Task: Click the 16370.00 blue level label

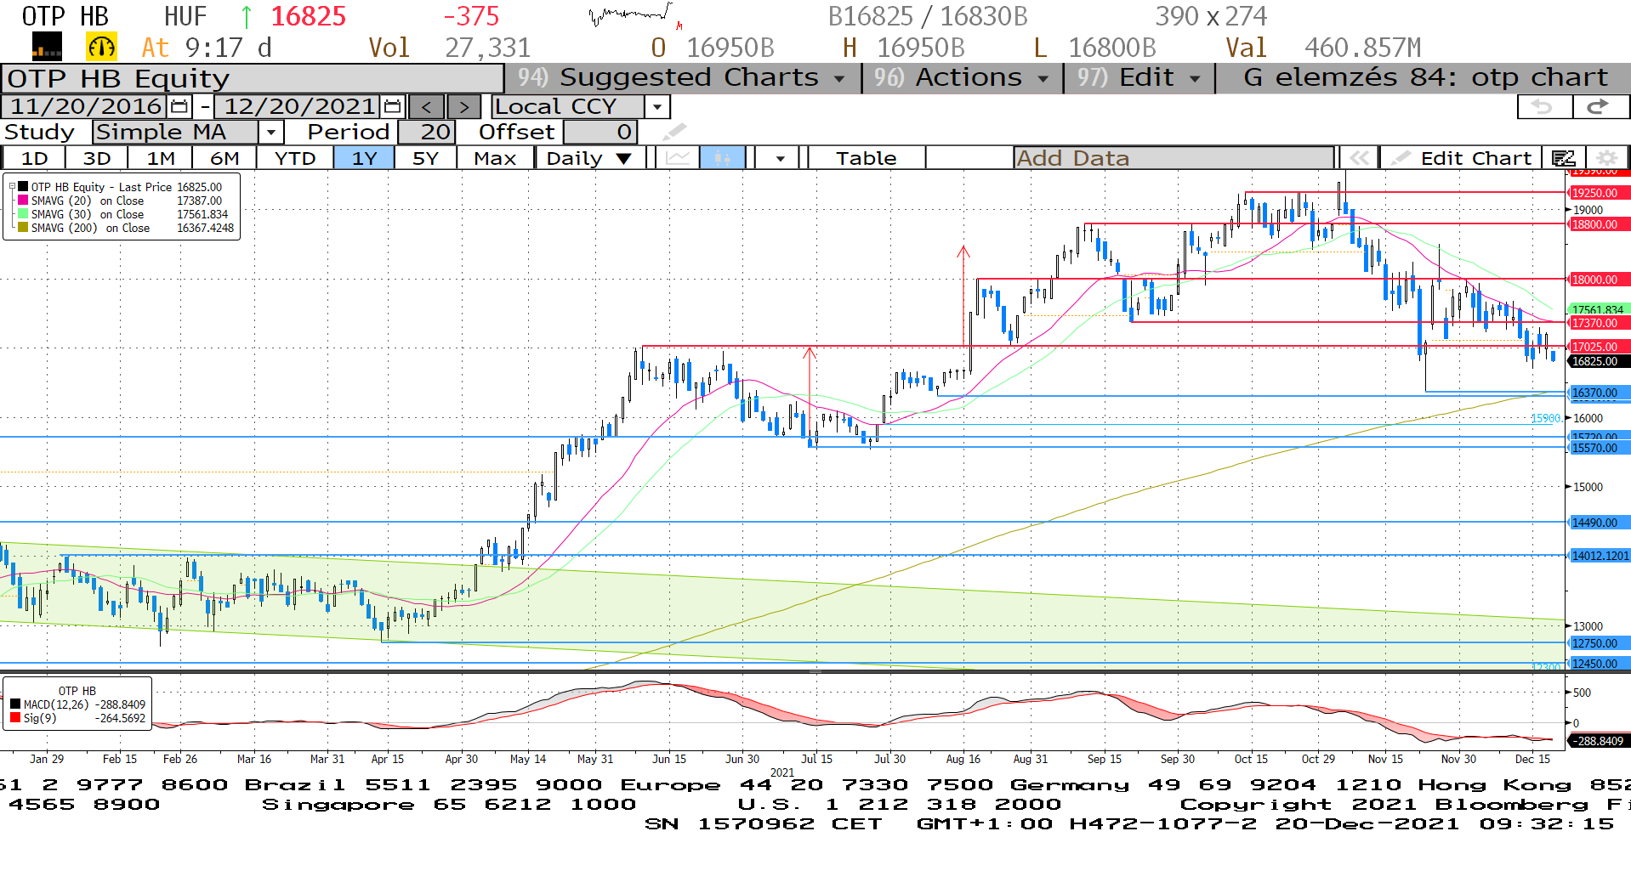Action: tap(1599, 393)
